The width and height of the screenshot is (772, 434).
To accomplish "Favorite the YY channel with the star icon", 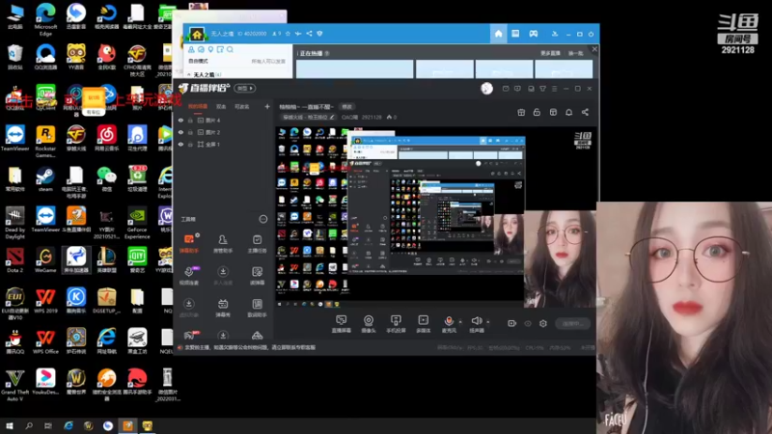I will tap(288, 34).
